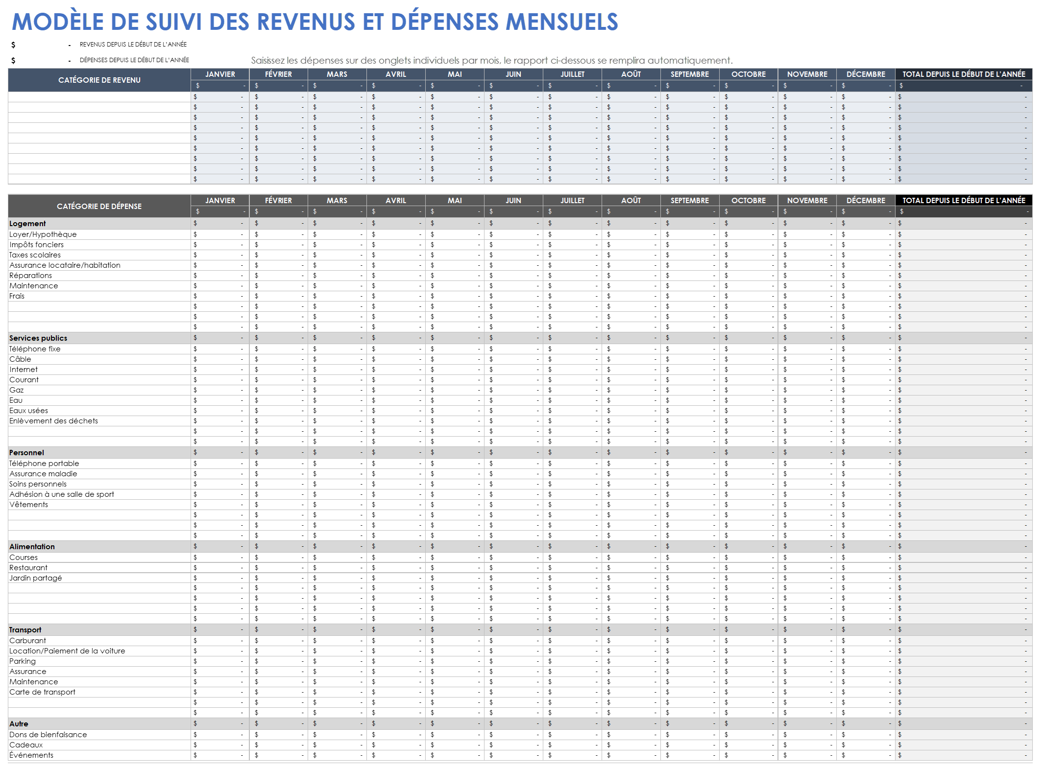Click the Courant row label
Image resolution: width=1041 pixels, height=768 pixels.
tap(24, 380)
